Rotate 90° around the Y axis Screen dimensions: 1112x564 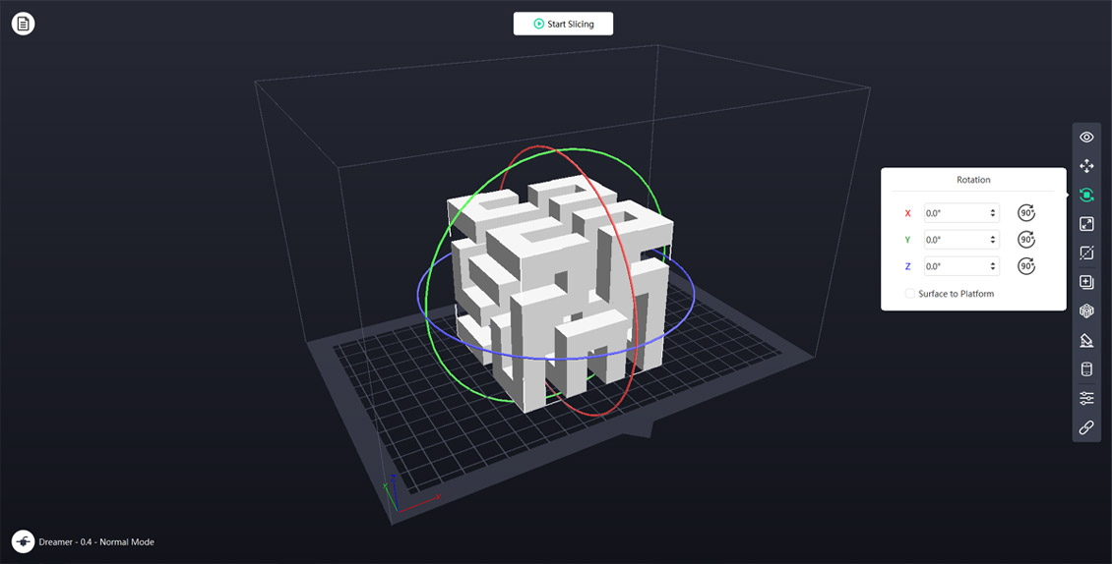tap(1026, 240)
